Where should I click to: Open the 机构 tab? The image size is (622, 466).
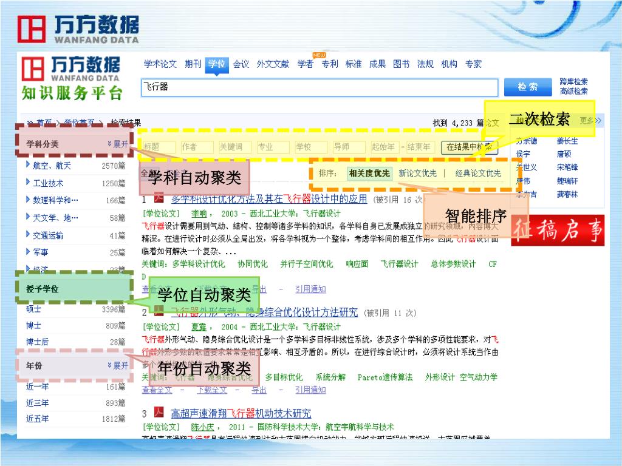coord(449,64)
